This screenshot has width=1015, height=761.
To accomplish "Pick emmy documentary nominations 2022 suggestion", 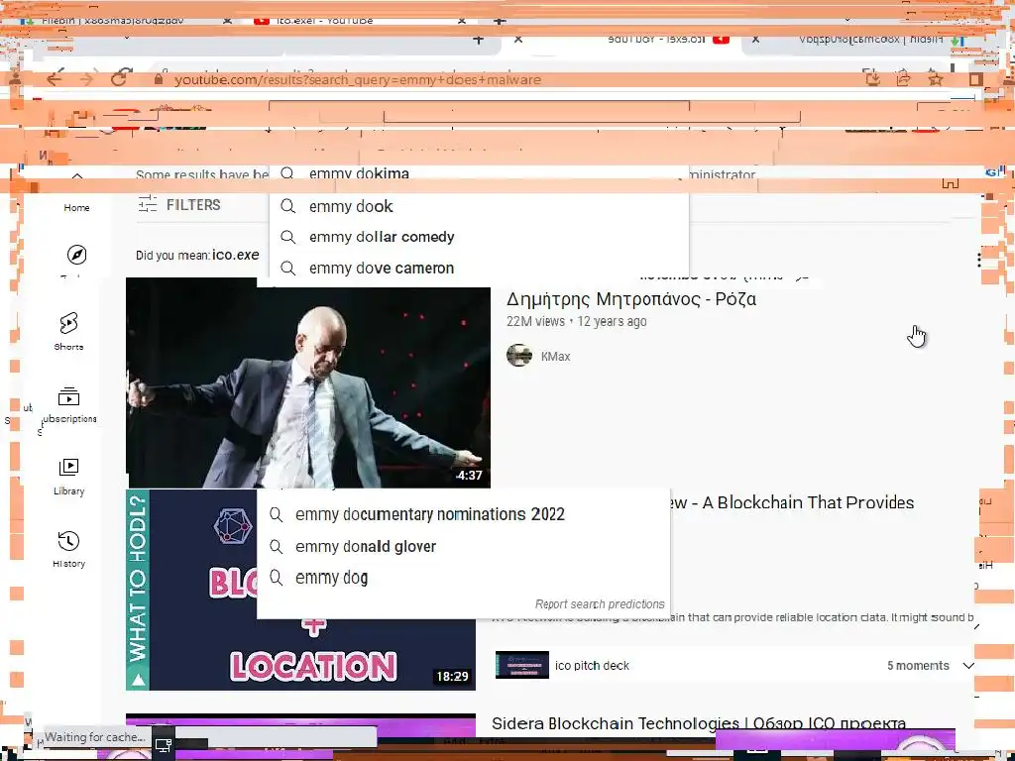I will [x=464, y=514].
